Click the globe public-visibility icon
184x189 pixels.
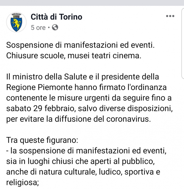[55, 27]
